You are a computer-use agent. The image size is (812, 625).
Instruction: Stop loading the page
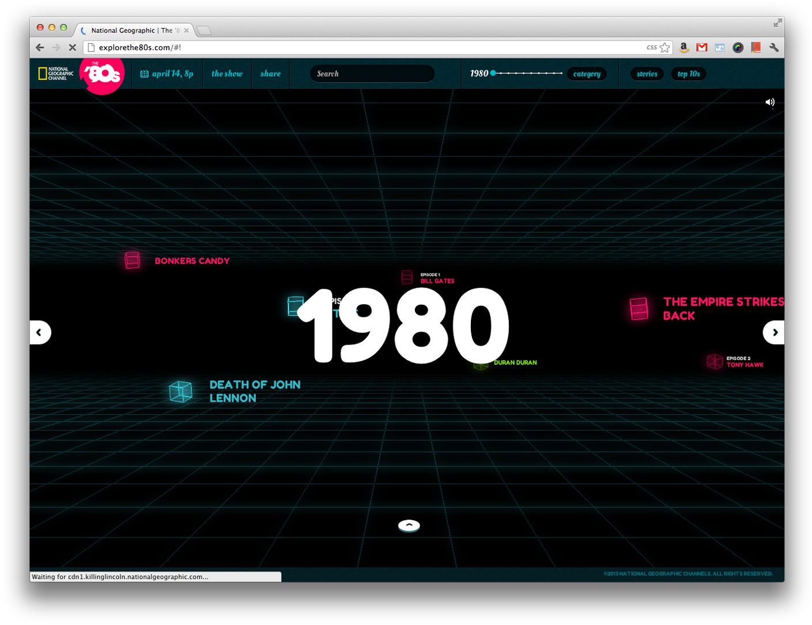pos(73,48)
